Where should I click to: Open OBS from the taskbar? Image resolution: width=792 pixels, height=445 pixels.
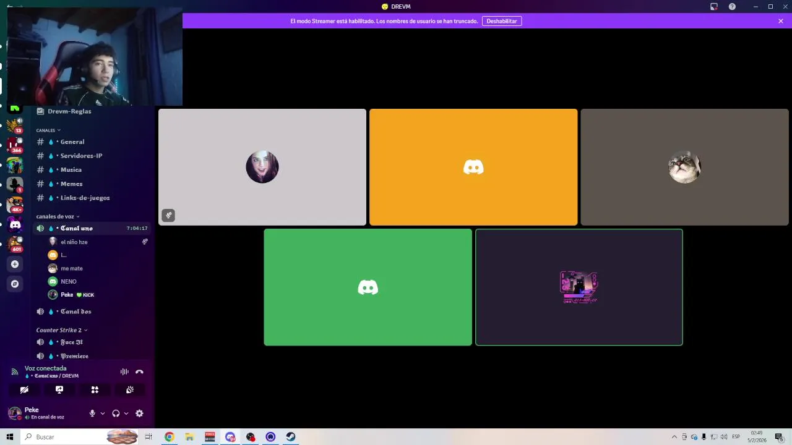[x=251, y=437]
